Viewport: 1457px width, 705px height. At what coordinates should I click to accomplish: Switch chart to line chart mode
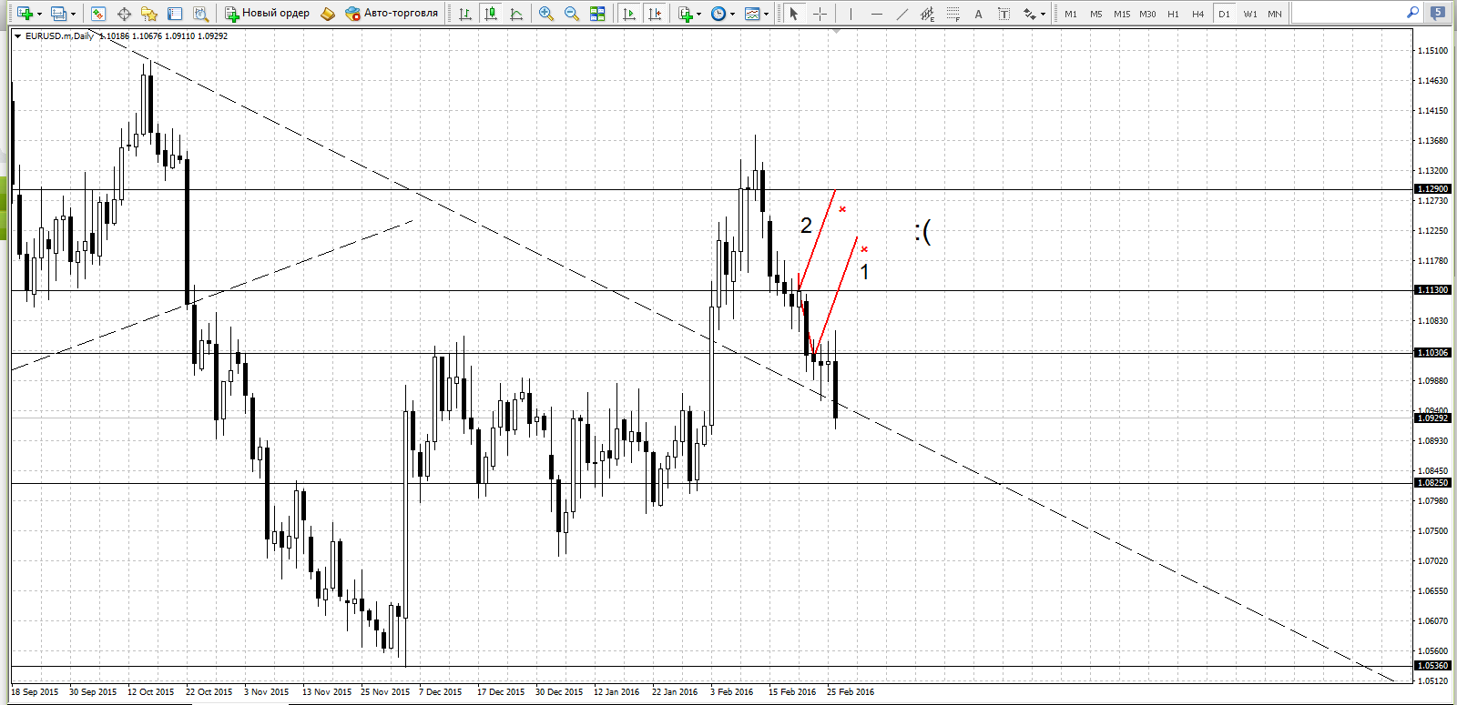point(516,14)
